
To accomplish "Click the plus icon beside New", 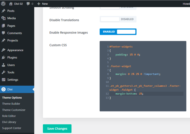I will coord(39,4).
